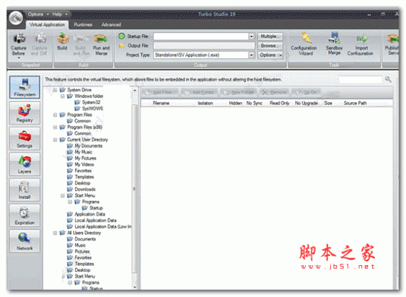Open the Filesystem panel
This screenshot has width=406, height=297.
pos(25,87)
